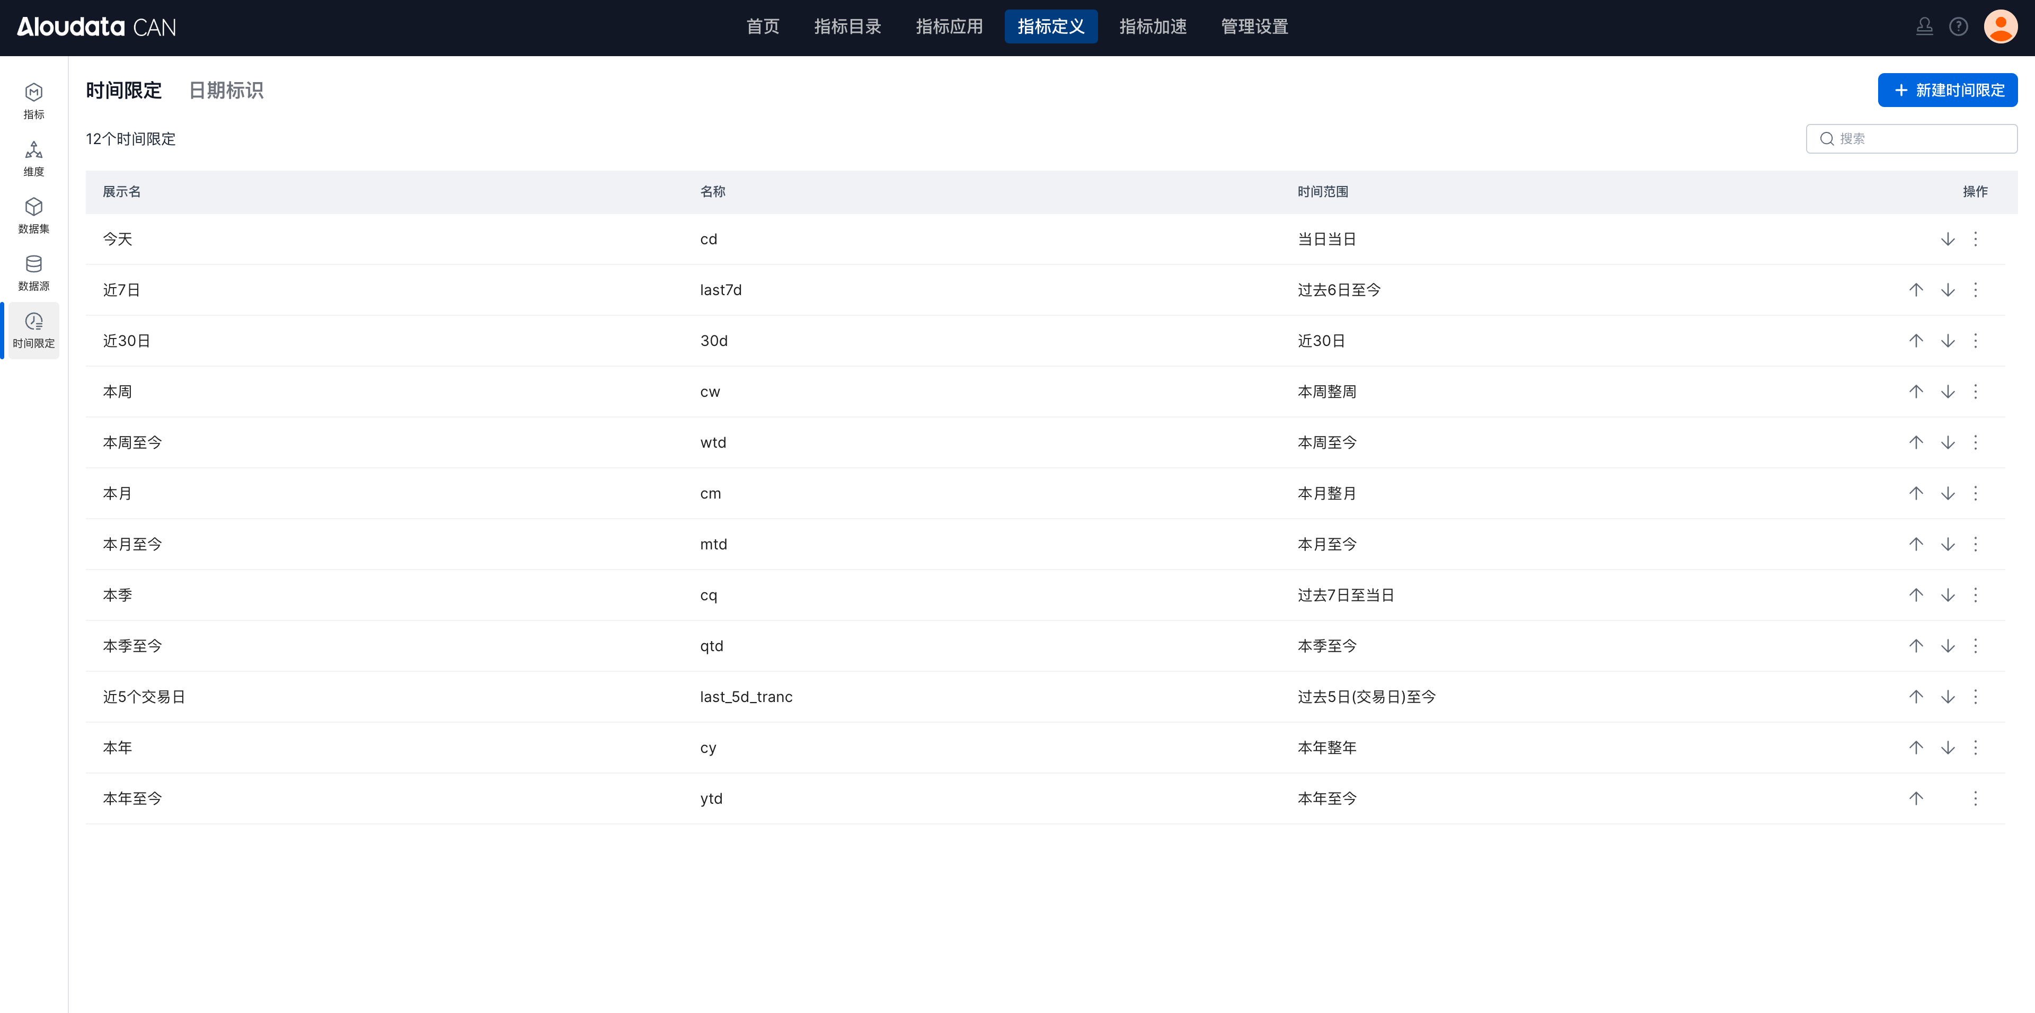This screenshot has width=2035, height=1013.
Task: Open more options menu for 本年 row
Action: [1975, 748]
